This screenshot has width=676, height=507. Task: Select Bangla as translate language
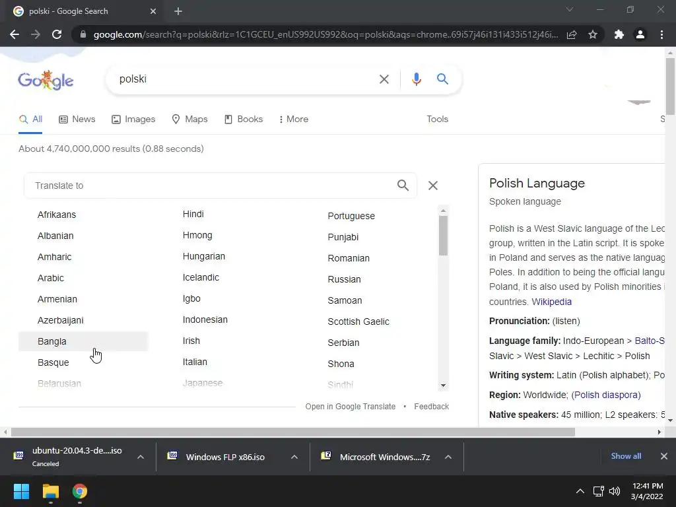[x=83, y=341]
